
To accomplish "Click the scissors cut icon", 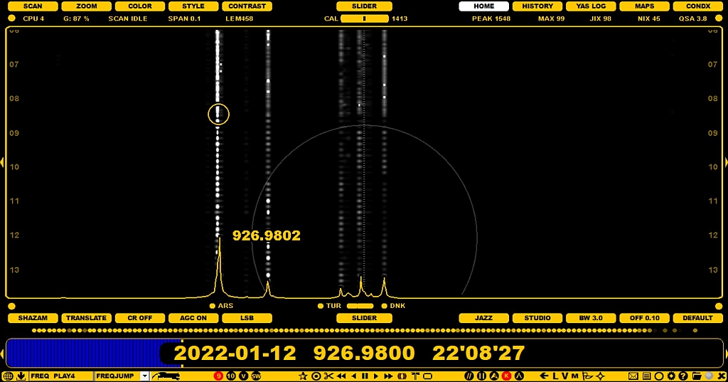I will (328, 376).
